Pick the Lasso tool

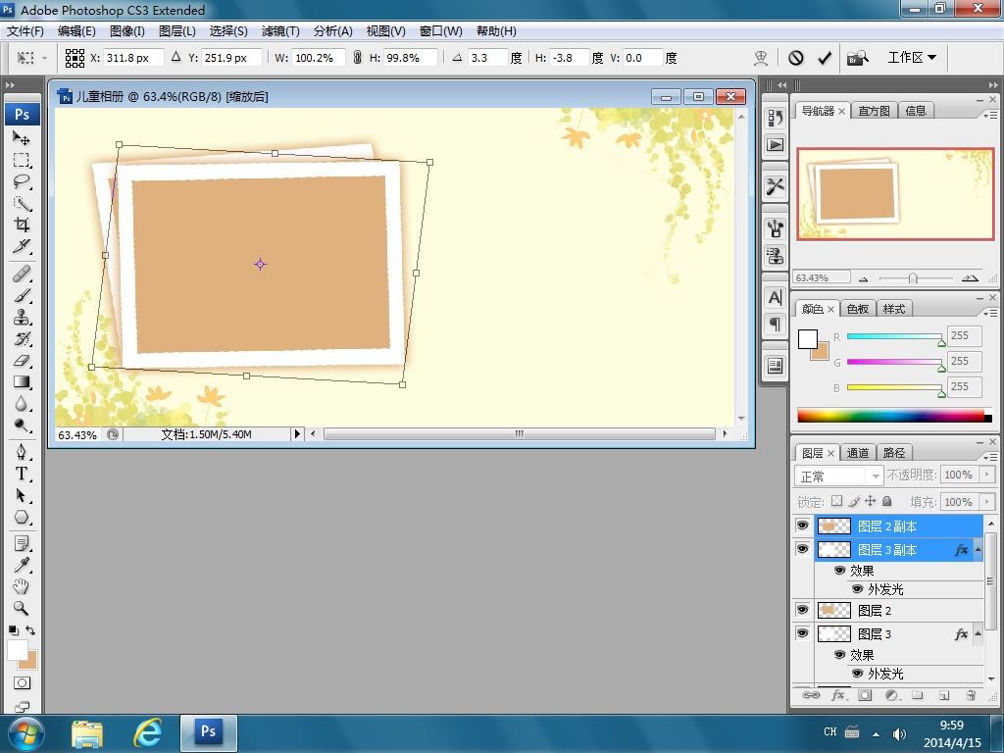click(22, 182)
